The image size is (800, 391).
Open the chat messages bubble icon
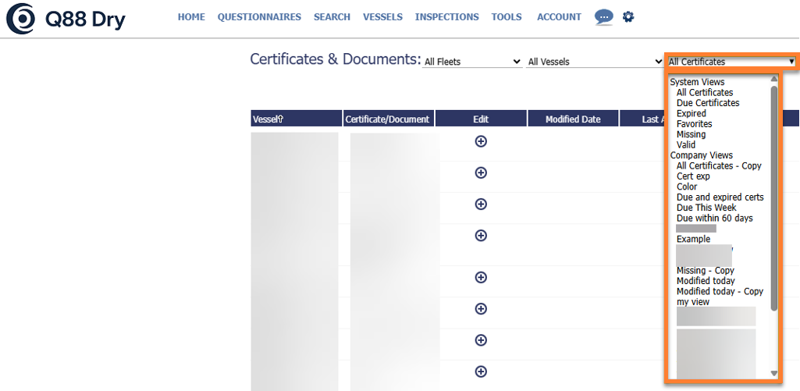click(x=603, y=16)
